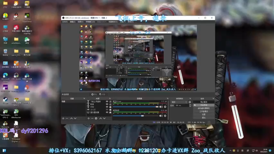Open WeGame desktop shortcut
This screenshot has width=274, height=154.
pos(5,125)
